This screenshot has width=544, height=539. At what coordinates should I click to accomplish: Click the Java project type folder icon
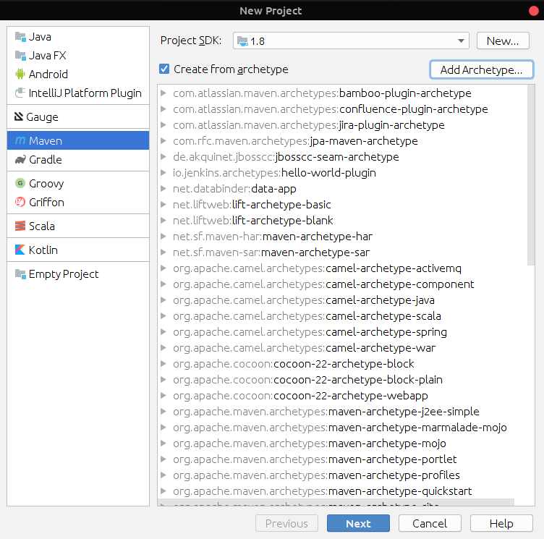pos(20,37)
